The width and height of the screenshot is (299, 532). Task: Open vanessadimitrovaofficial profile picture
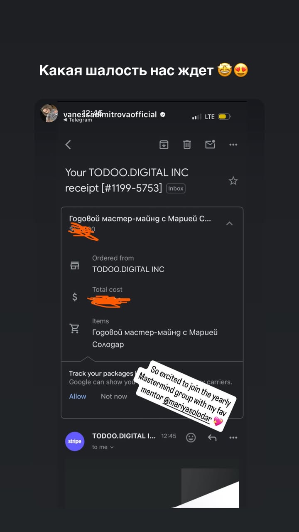click(x=49, y=113)
